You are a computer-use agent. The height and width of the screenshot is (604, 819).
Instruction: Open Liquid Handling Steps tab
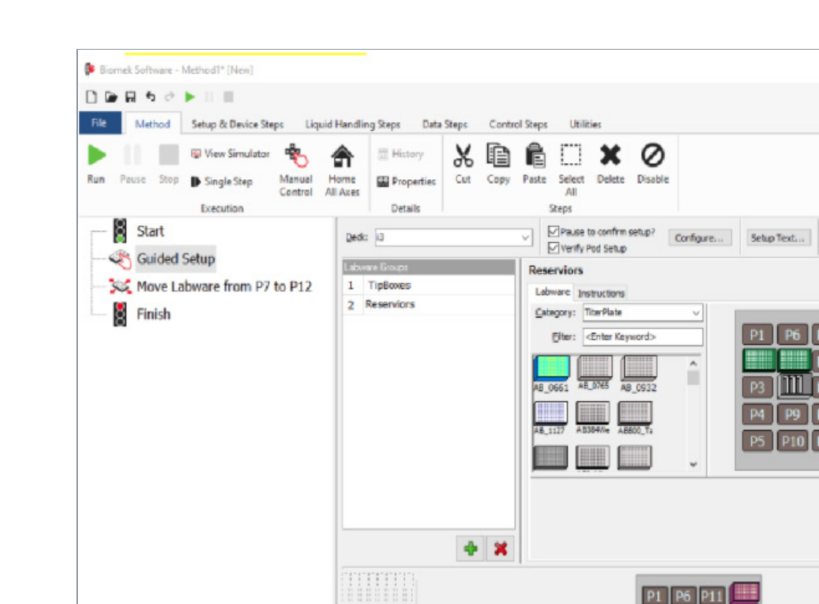pos(352,124)
